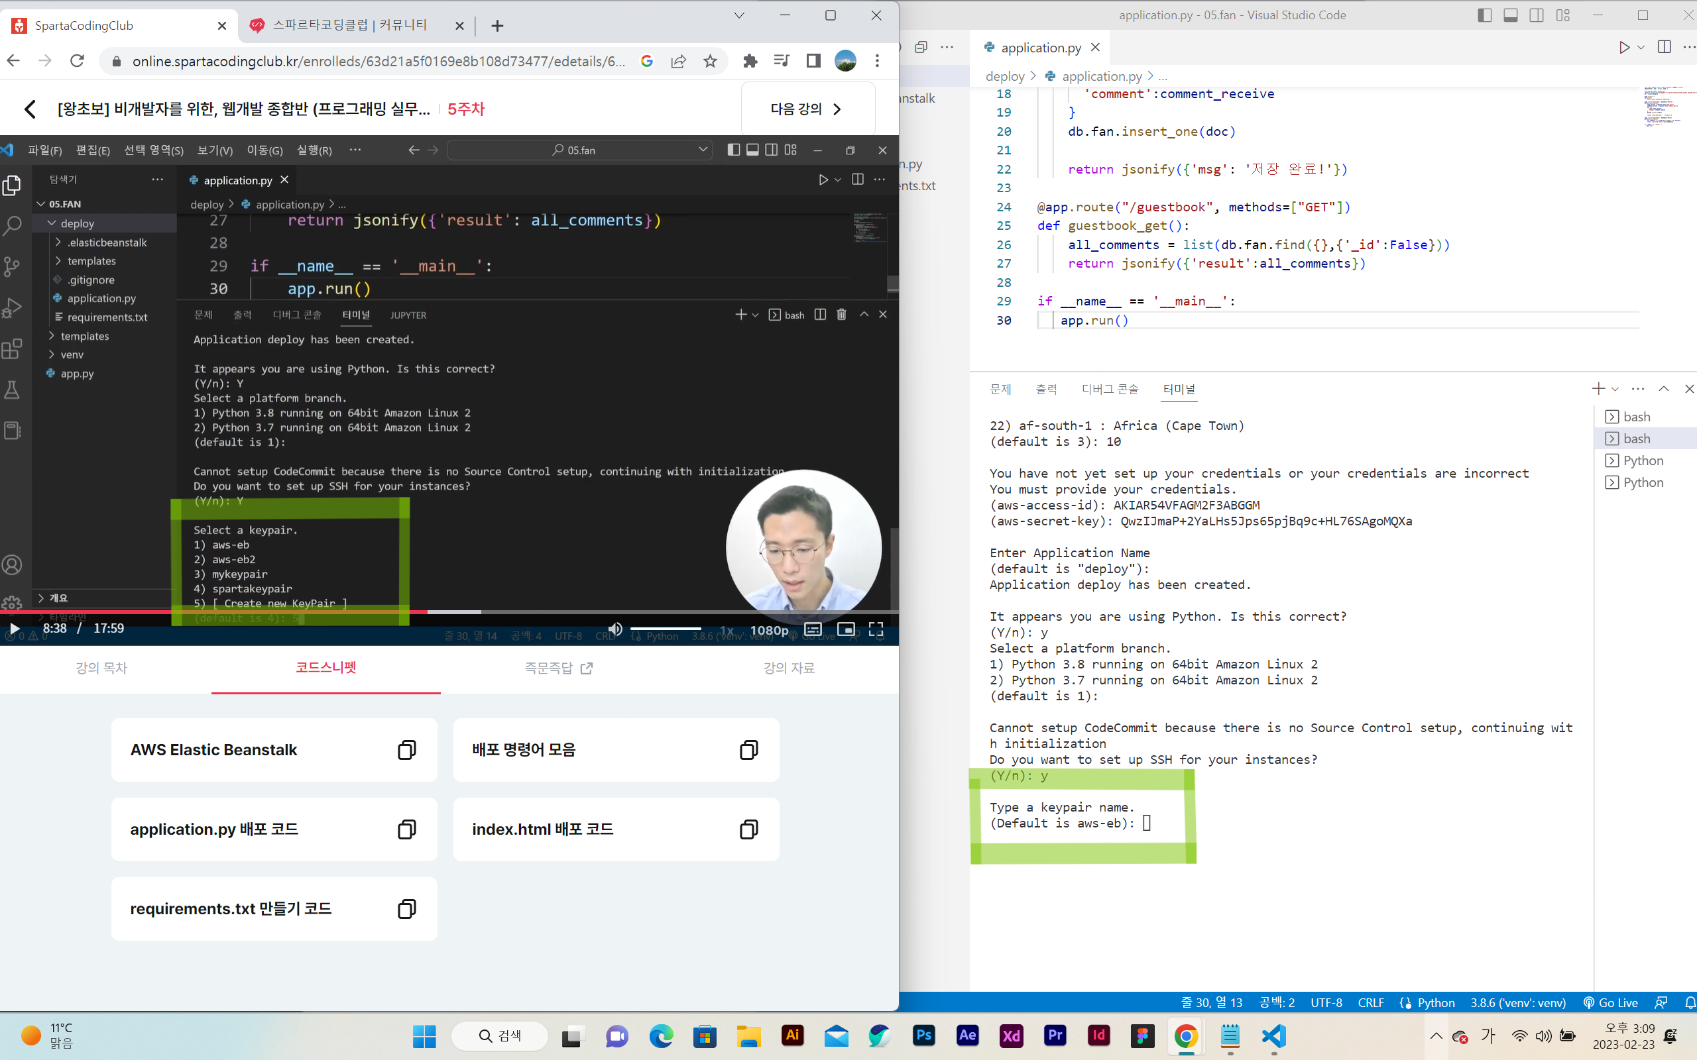Share this page from the address bar
Viewport: 1697px width, 1060px height.
(678, 61)
